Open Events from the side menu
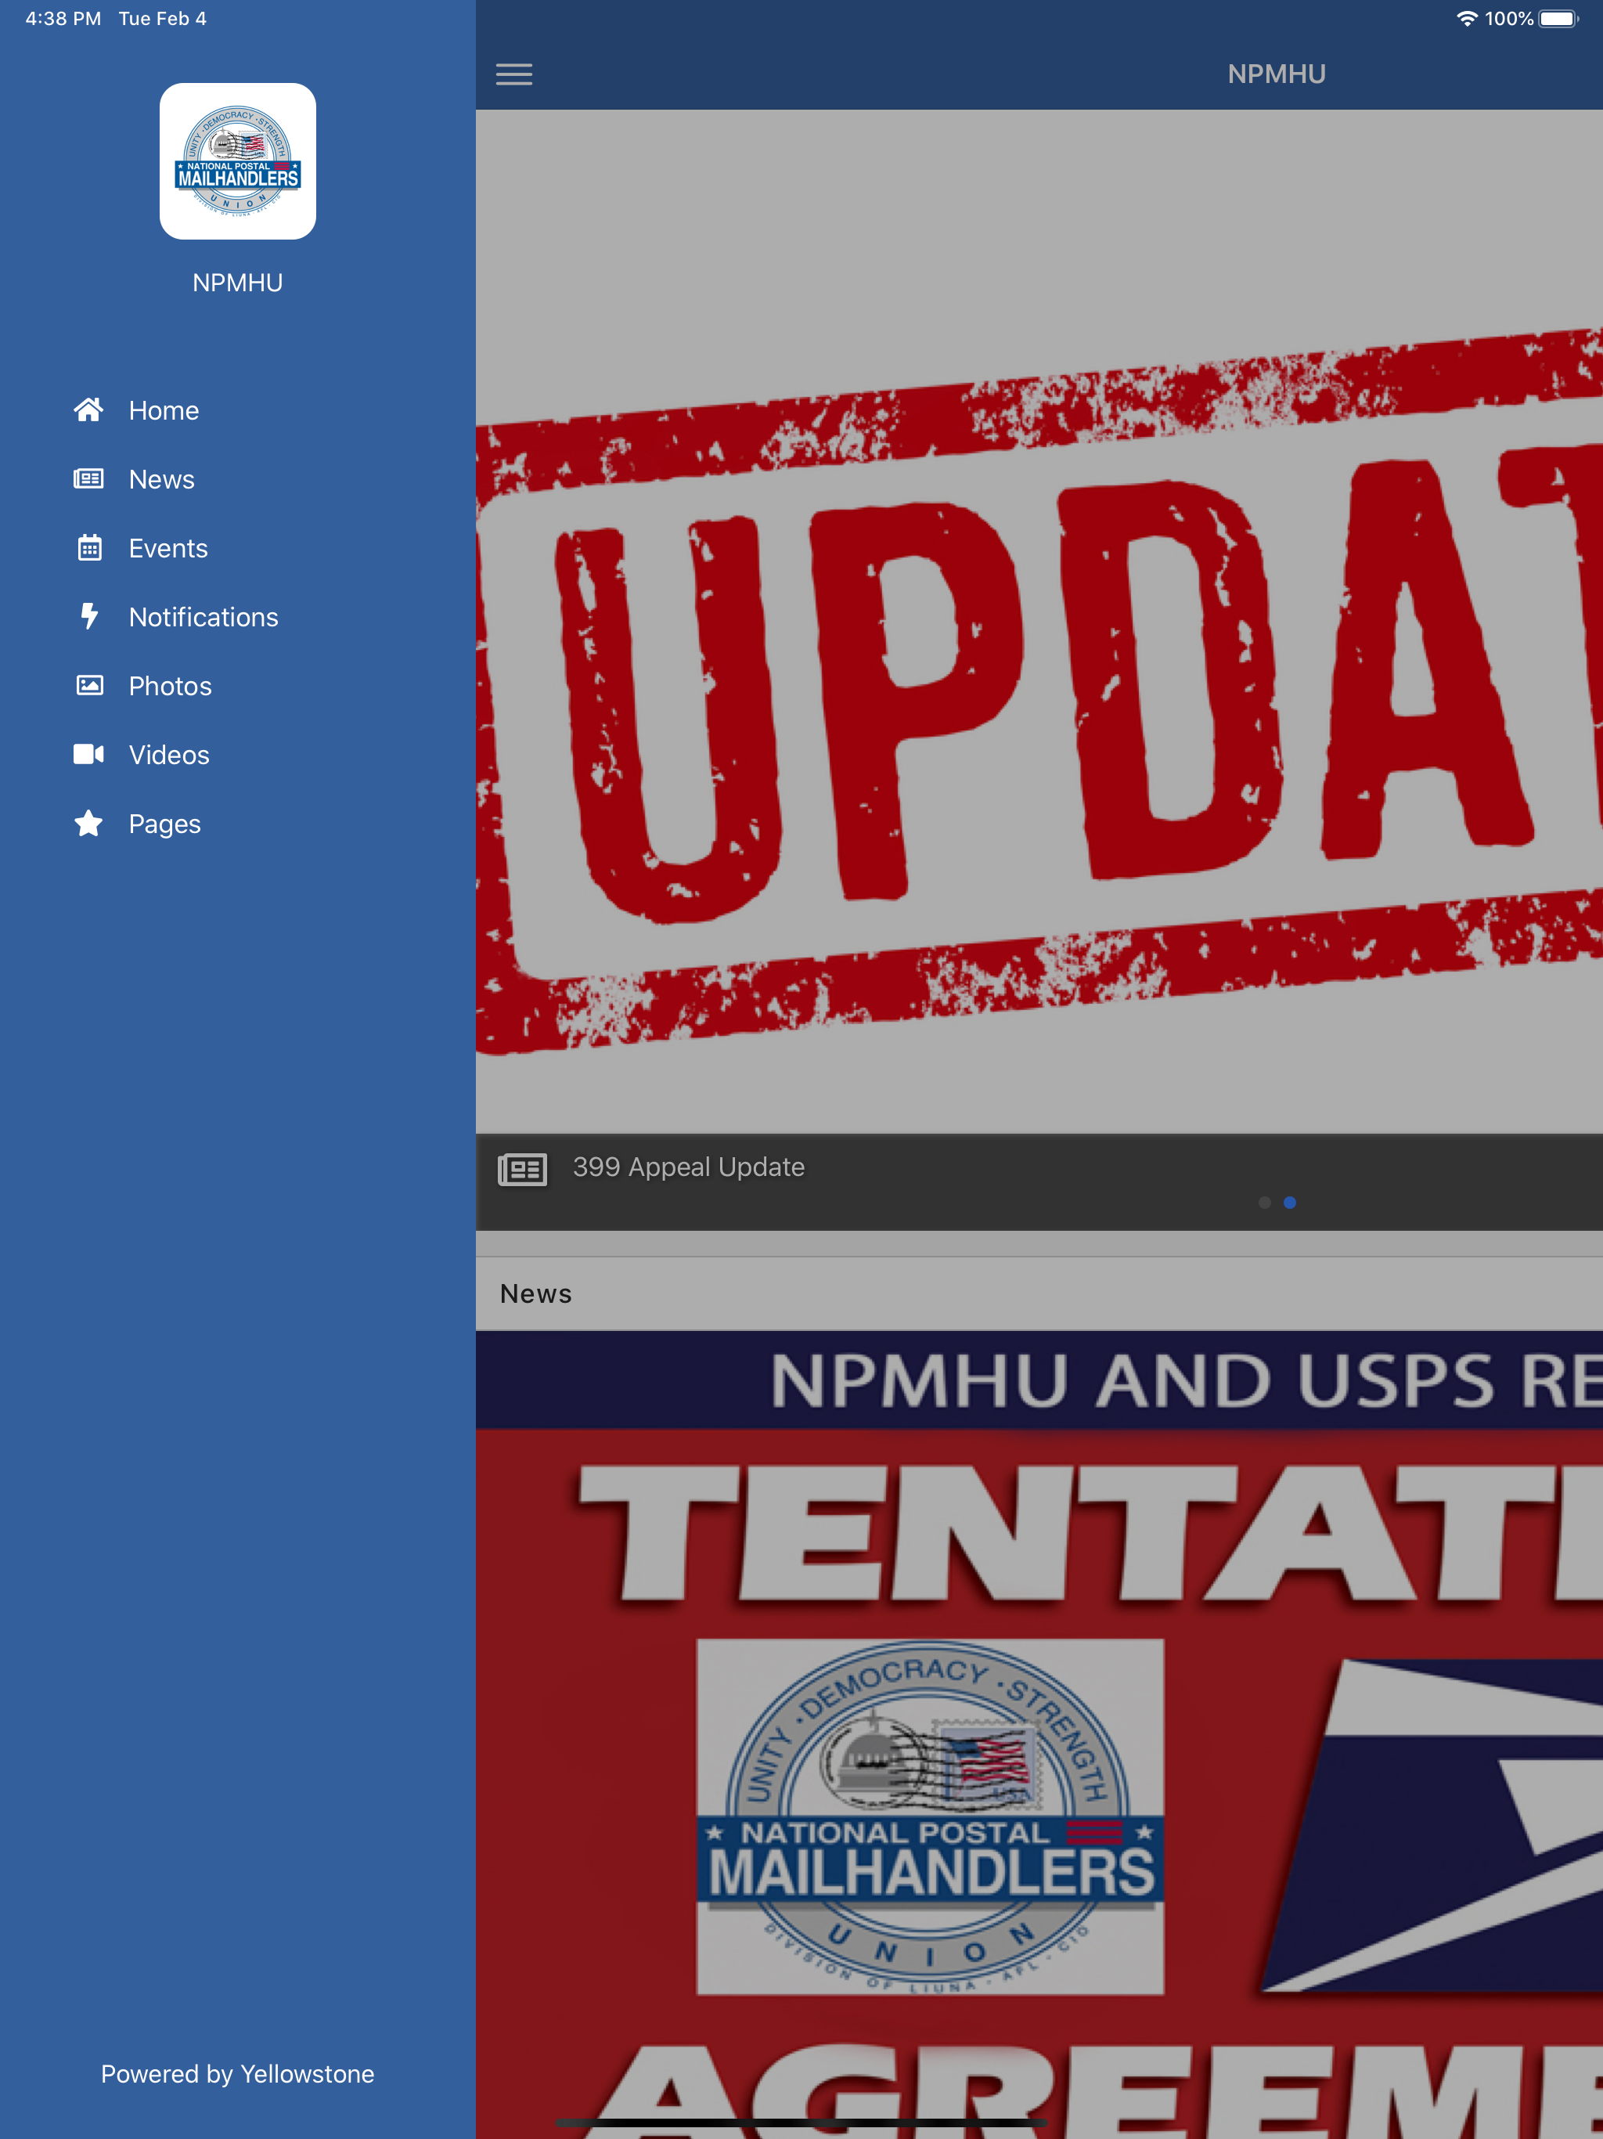The height and width of the screenshot is (2139, 1603). coord(168,548)
